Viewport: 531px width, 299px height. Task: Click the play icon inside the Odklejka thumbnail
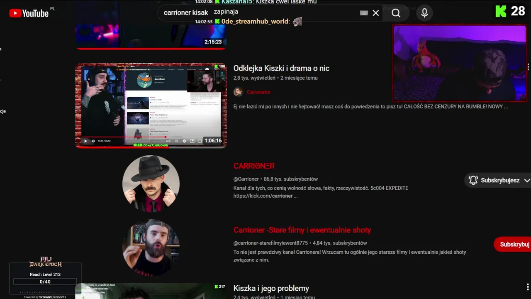86,141
